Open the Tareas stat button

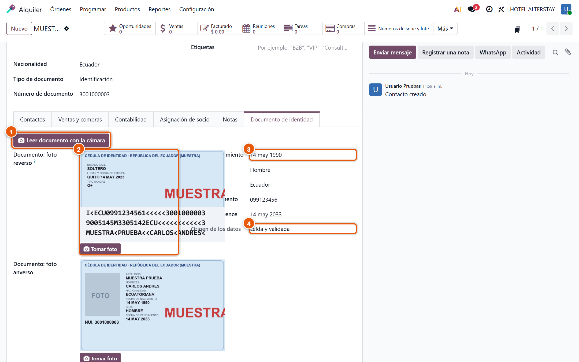coord(302,28)
